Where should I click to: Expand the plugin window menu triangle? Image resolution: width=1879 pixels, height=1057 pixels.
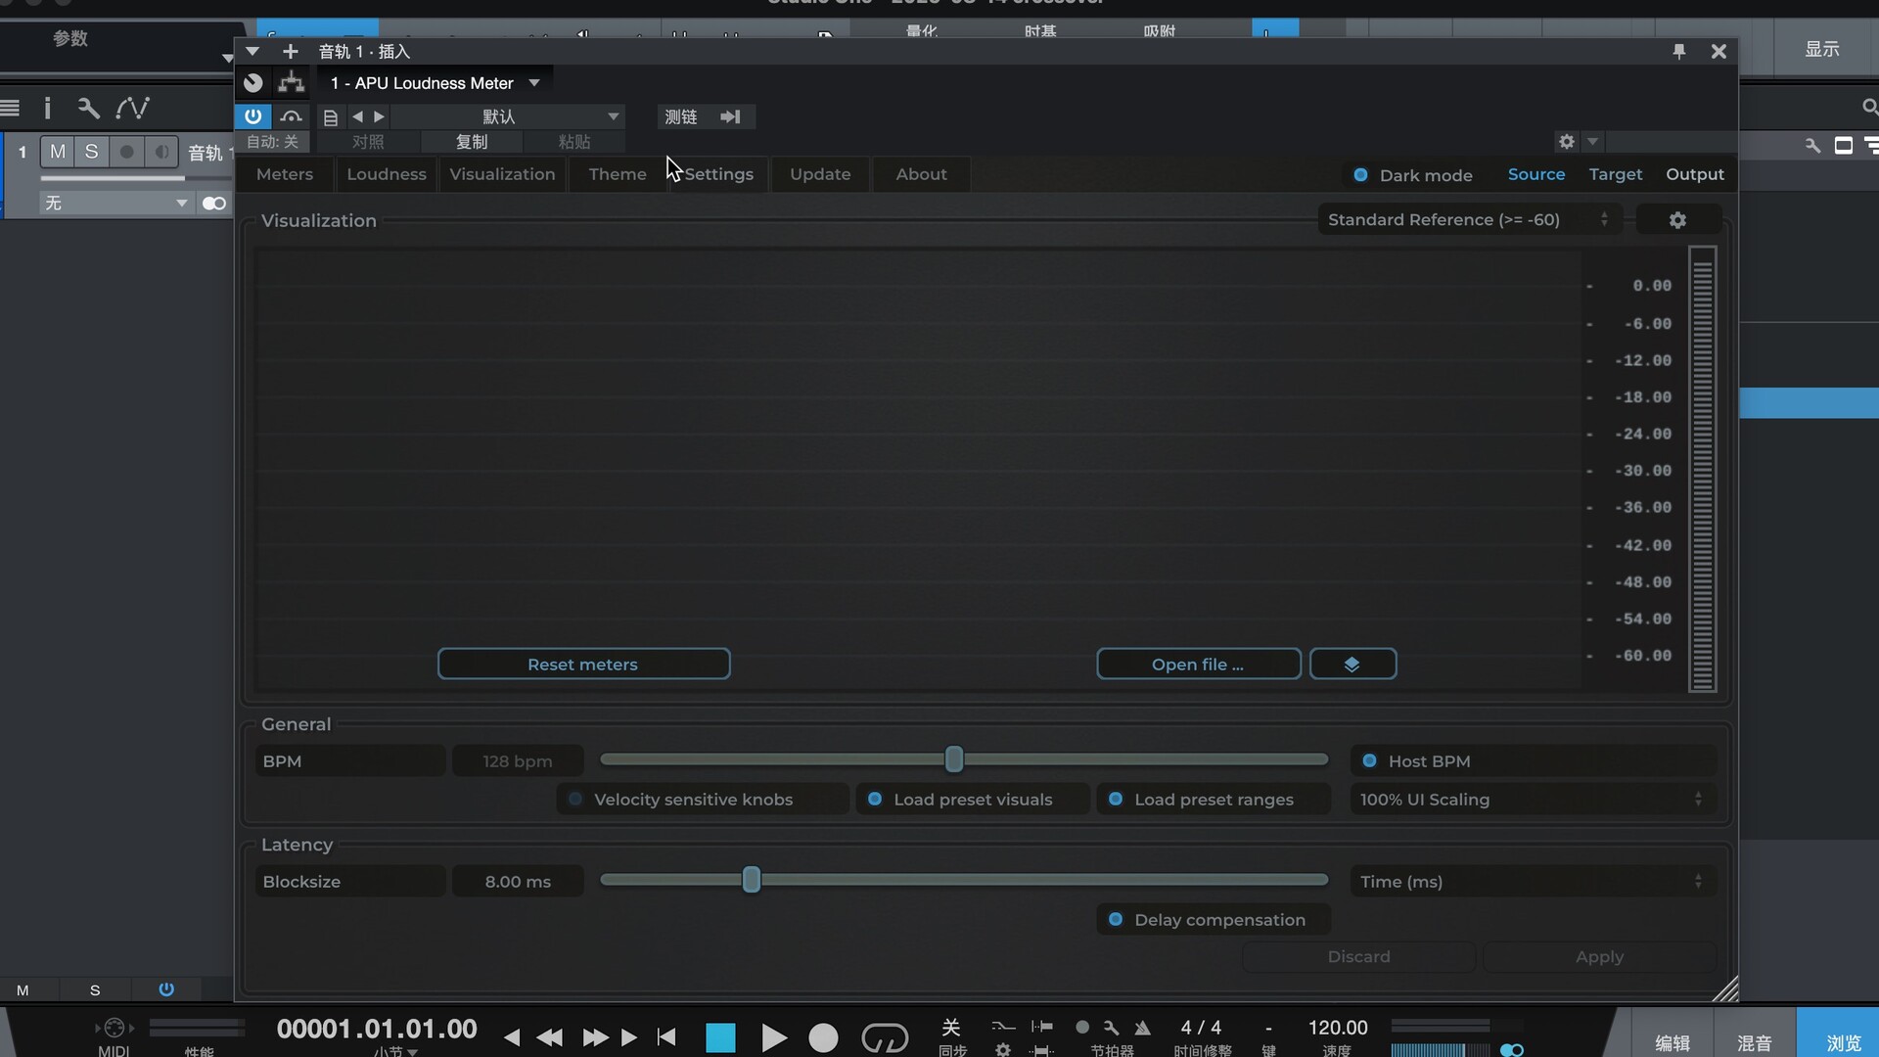[x=252, y=51]
